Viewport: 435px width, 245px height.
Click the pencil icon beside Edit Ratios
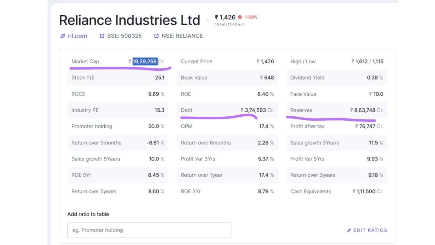click(x=349, y=230)
